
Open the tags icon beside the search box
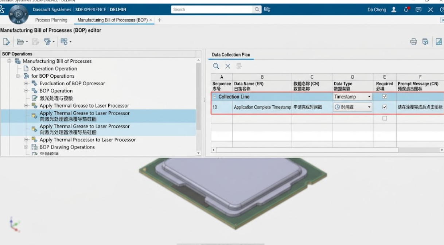(267, 9)
